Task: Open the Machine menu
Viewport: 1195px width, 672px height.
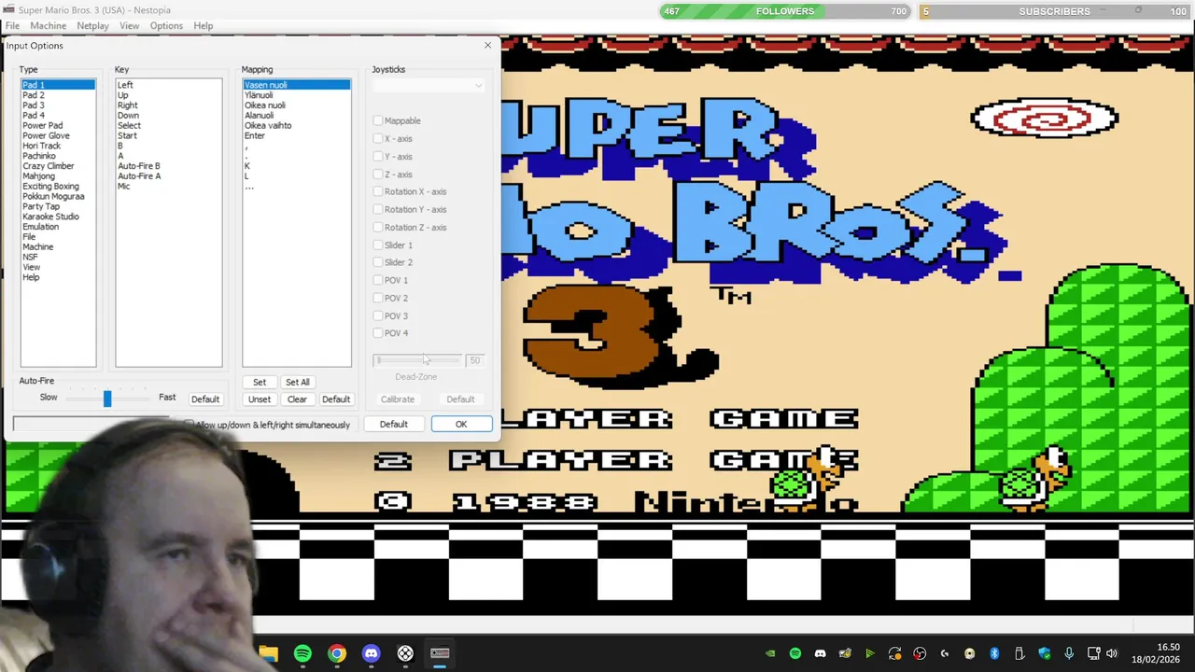Action: [x=48, y=25]
